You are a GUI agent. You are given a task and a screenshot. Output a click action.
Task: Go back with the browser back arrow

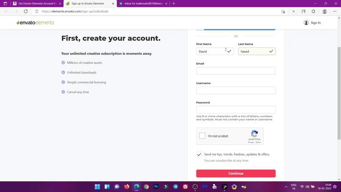pos(6,11)
